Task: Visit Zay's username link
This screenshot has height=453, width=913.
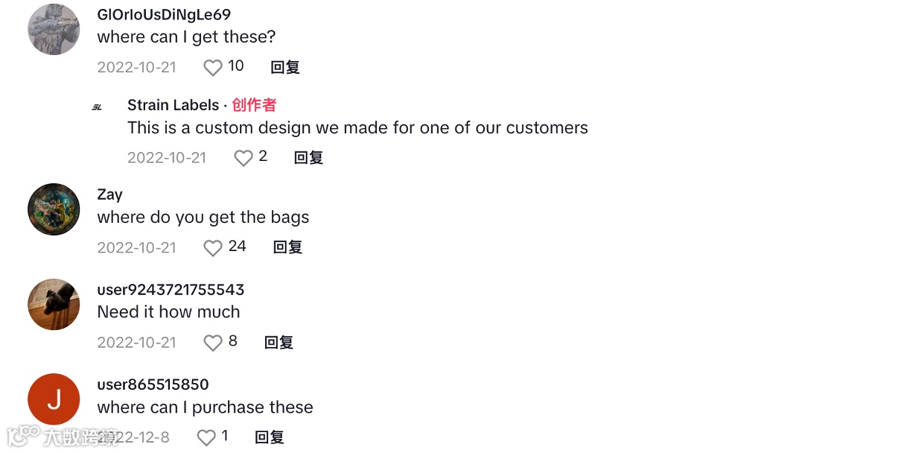Action: tap(109, 194)
